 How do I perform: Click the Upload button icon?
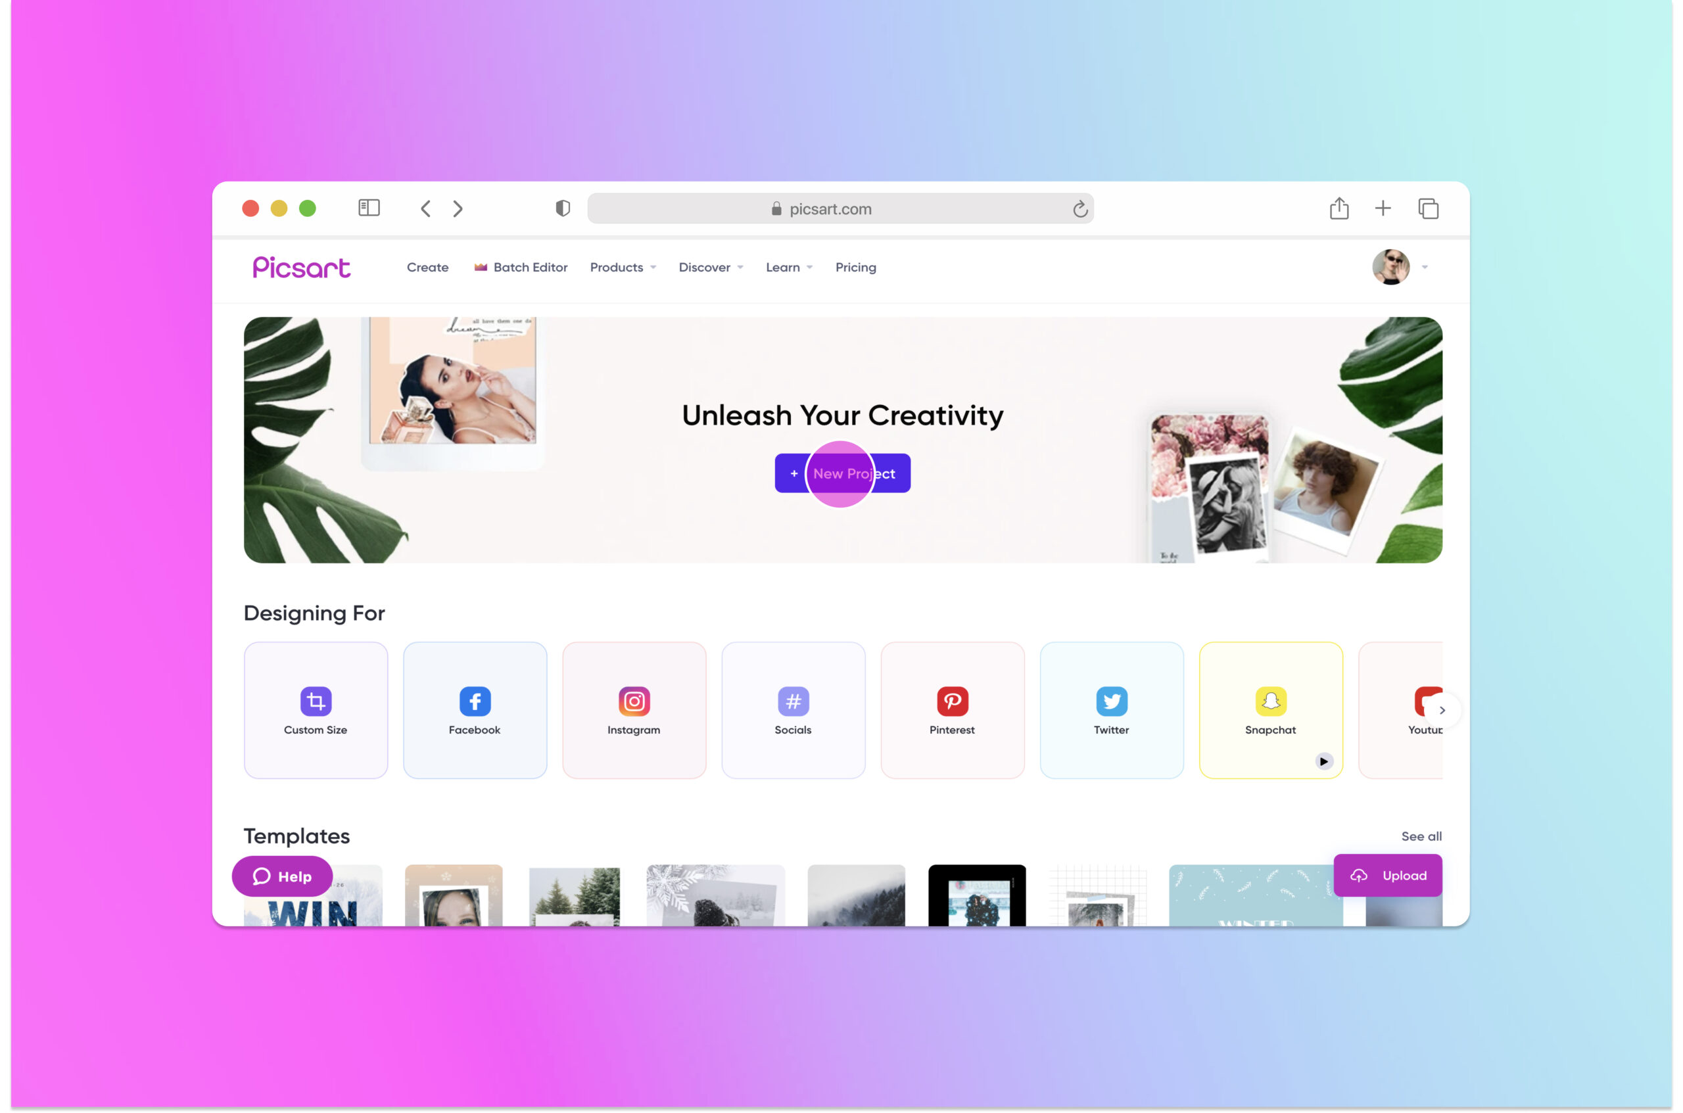[x=1358, y=874]
